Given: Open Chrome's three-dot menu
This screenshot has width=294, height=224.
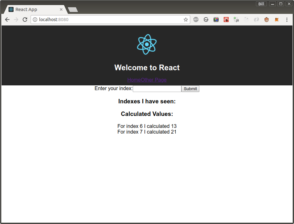Looking at the screenshot, I should (x=287, y=20).
